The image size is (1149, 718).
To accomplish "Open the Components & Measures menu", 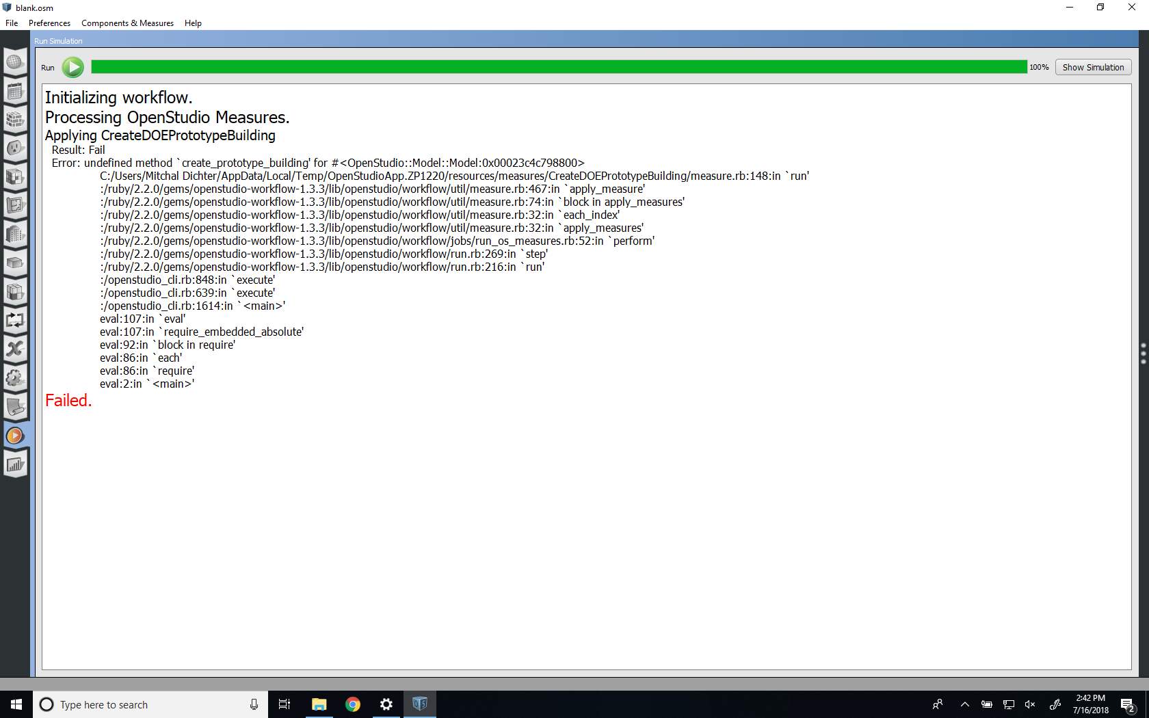I will (127, 23).
